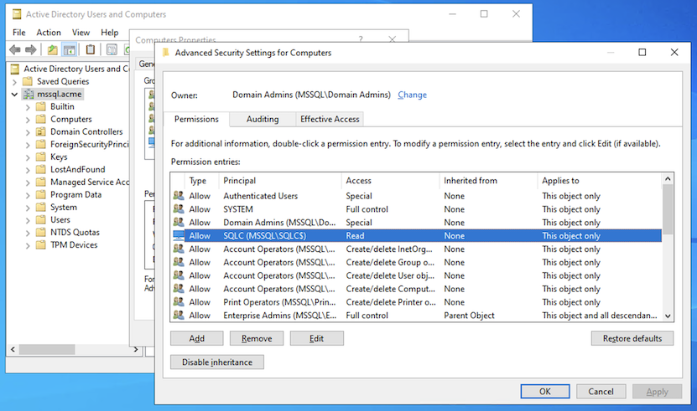
Task: Click the mssql.acme domain icon
Action: point(29,94)
